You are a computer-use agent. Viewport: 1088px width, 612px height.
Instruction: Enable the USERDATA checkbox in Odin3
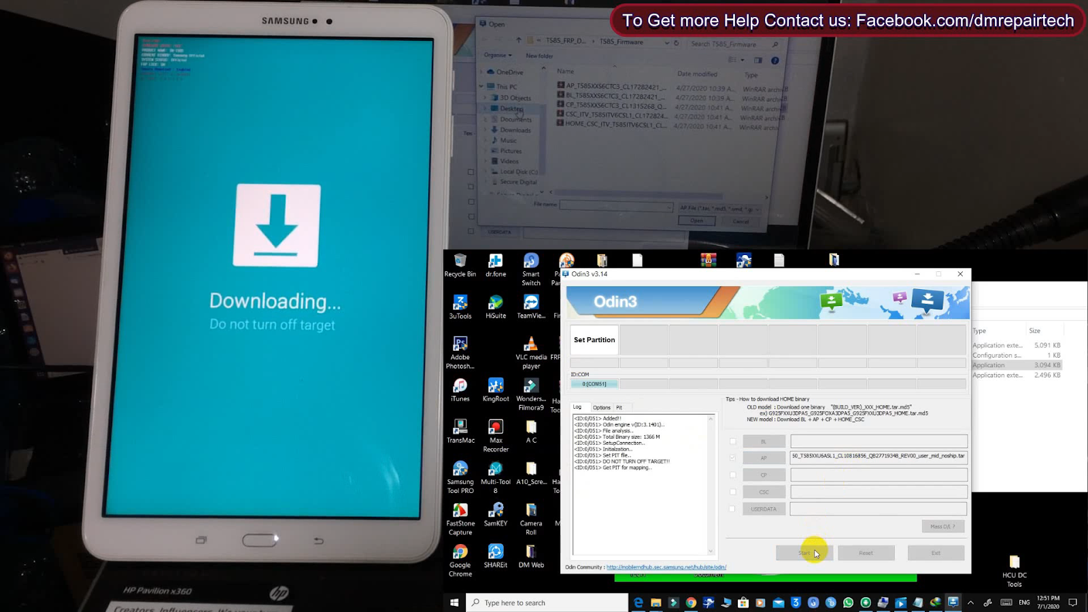732,509
